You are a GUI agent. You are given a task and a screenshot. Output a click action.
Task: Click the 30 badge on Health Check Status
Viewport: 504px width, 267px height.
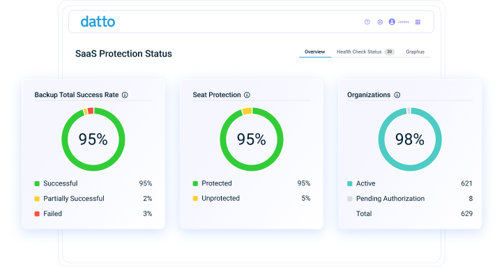click(x=389, y=52)
